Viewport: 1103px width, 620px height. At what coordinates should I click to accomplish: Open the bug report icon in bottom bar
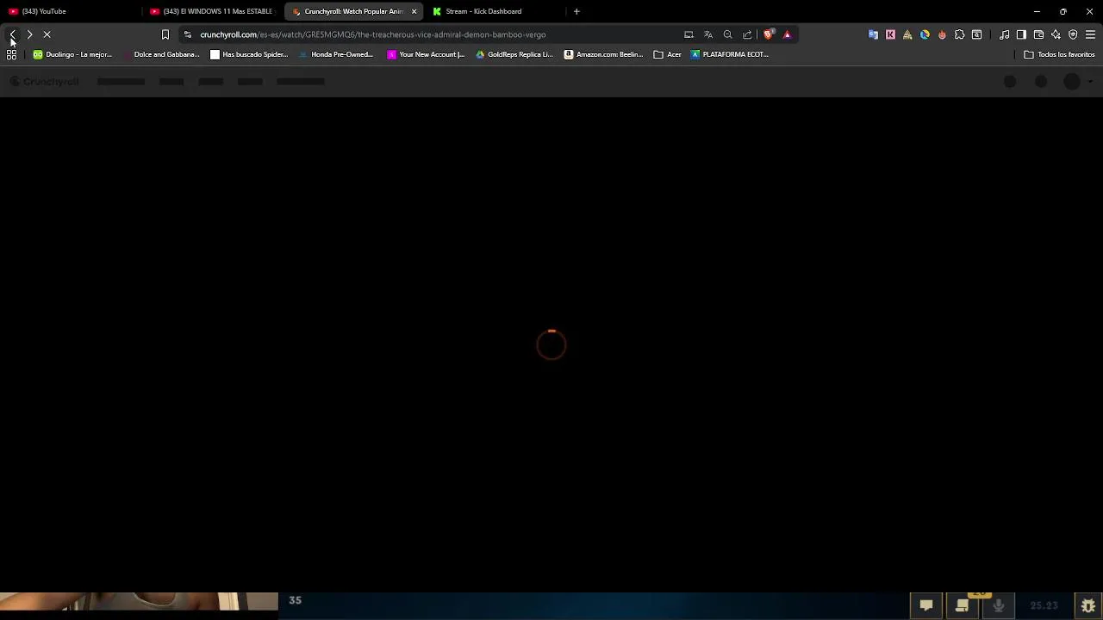[x=1088, y=605]
